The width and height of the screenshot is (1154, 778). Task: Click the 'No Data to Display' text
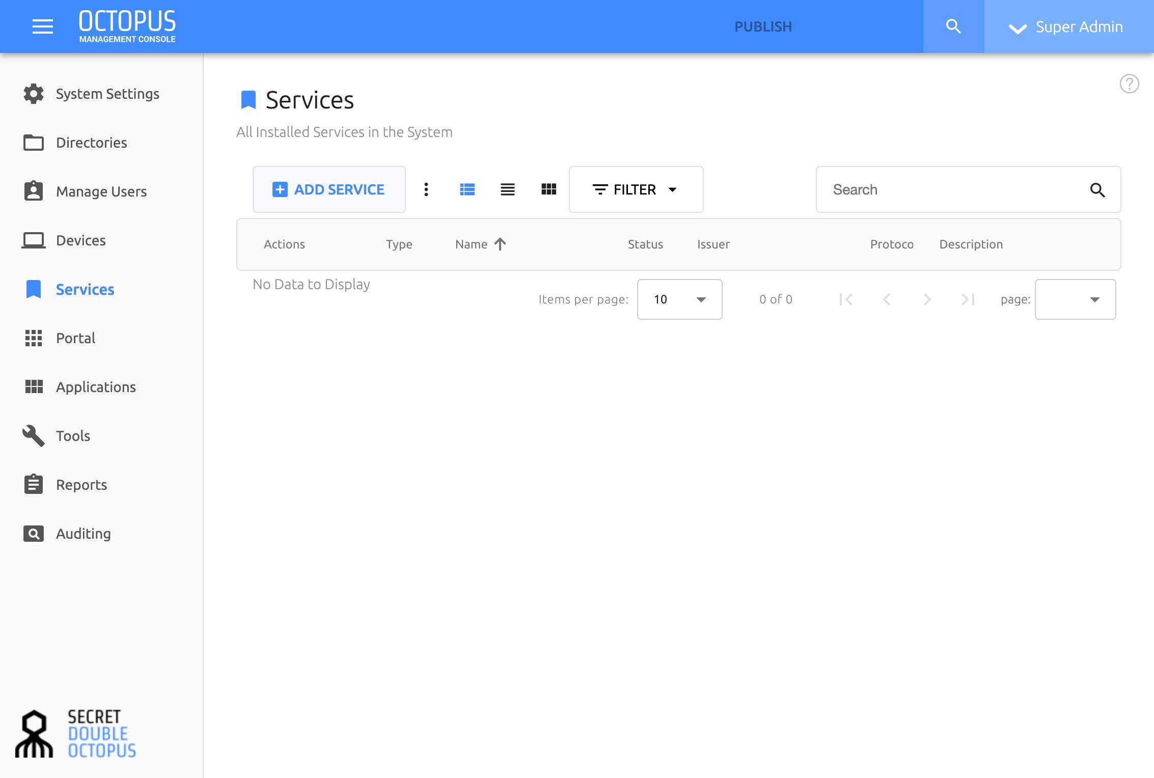[x=311, y=284]
